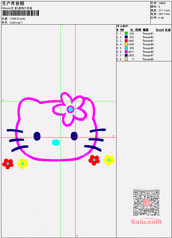Image resolution: width=172 pixels, height=238 pixels.
Task: Select the cyan swatch for Thread #5
Action: coord(126,48)
